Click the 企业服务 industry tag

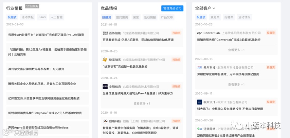click(32, 6)
